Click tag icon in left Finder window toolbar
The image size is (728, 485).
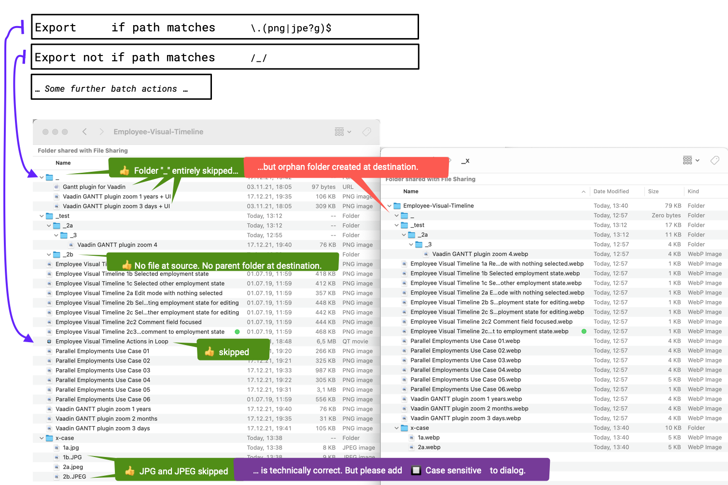click(x=366, y=132)
